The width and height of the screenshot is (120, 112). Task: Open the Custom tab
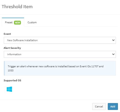pos(32,23)
